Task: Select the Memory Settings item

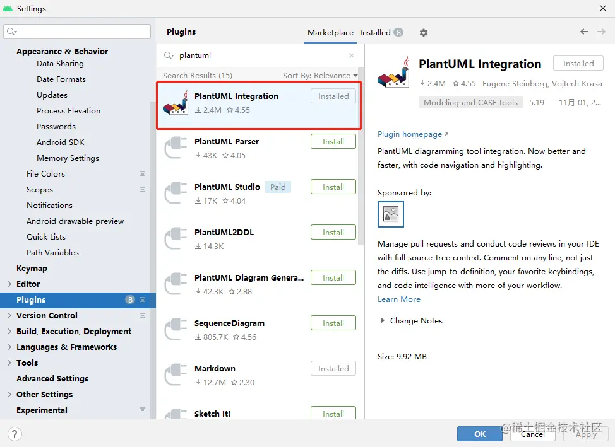Action: [x=68, y=158]
